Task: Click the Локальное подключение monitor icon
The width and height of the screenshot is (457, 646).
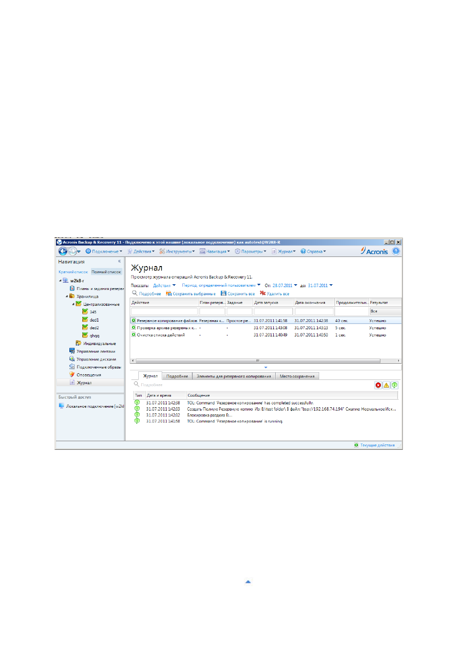Action: (x=61, y=406)
